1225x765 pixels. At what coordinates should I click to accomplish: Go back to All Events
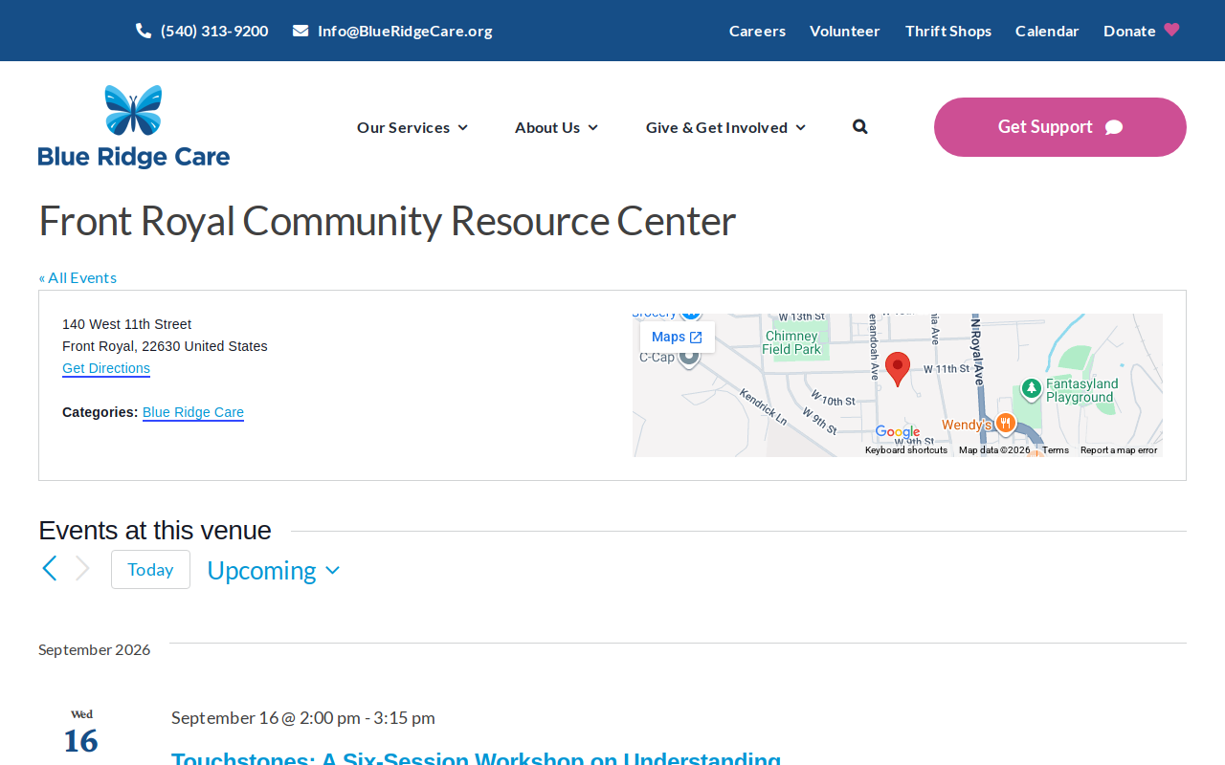click(x=78, y=277)
